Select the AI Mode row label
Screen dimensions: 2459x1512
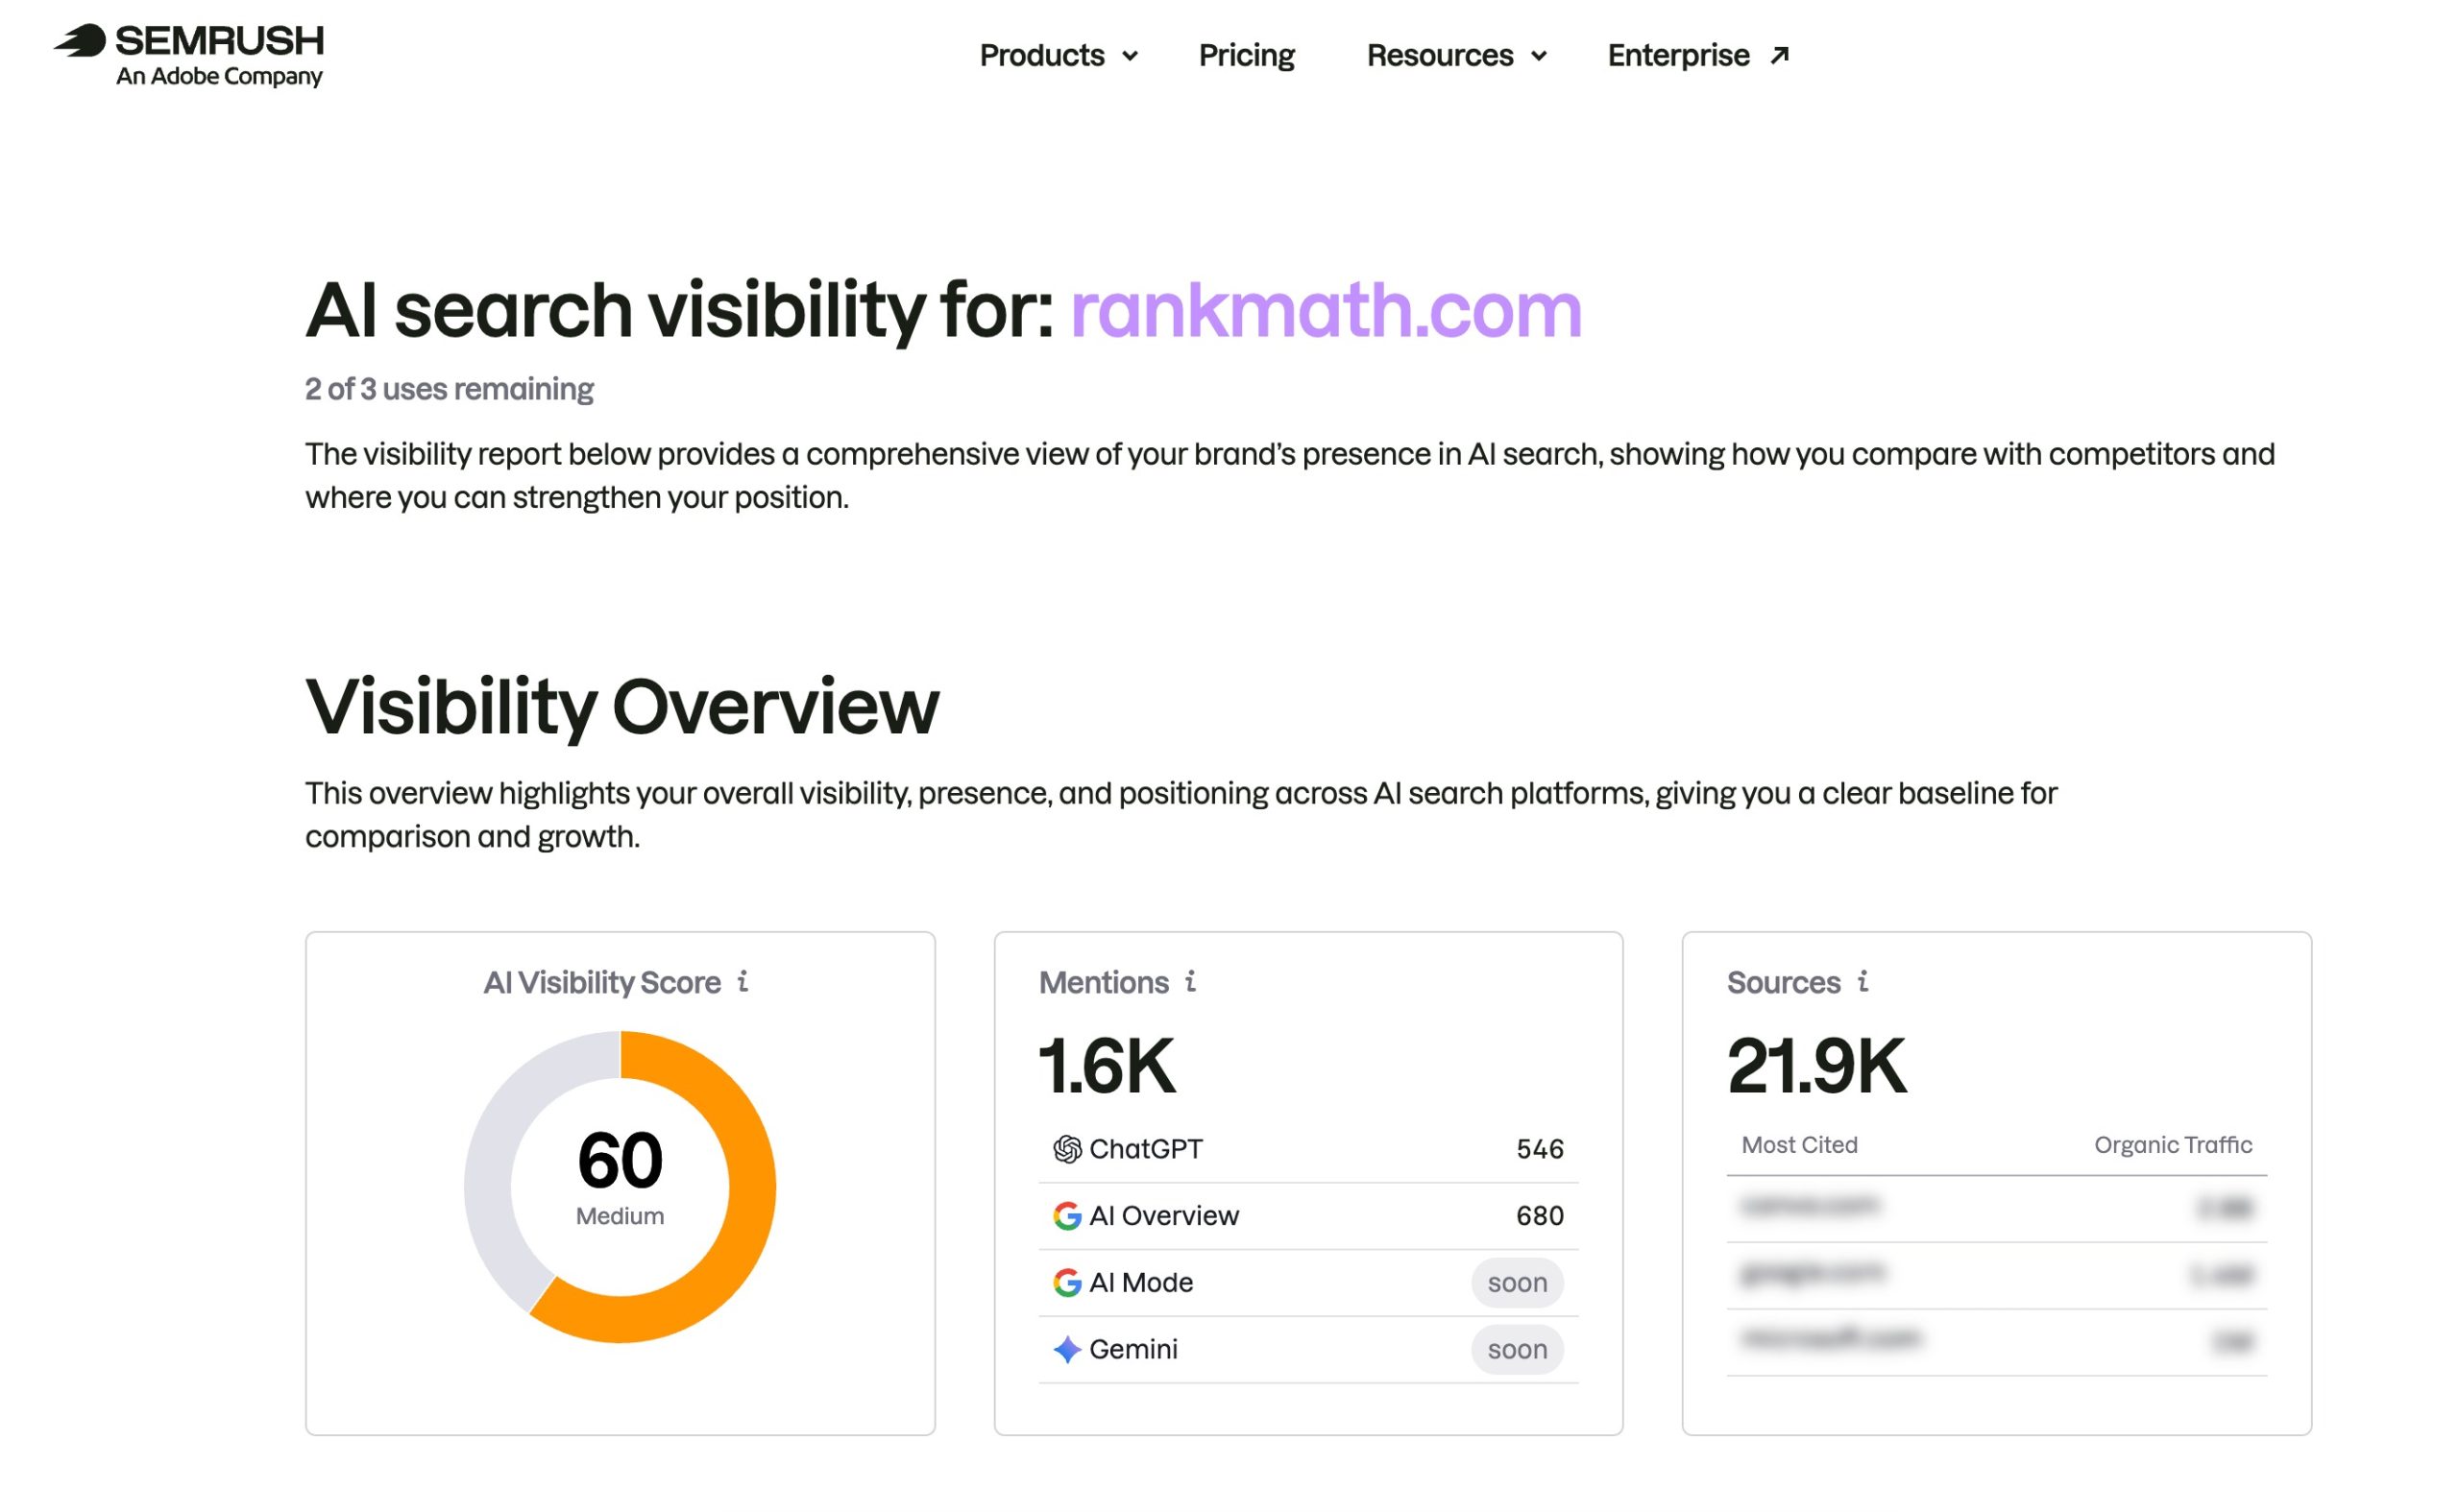coord(1140,1283)
